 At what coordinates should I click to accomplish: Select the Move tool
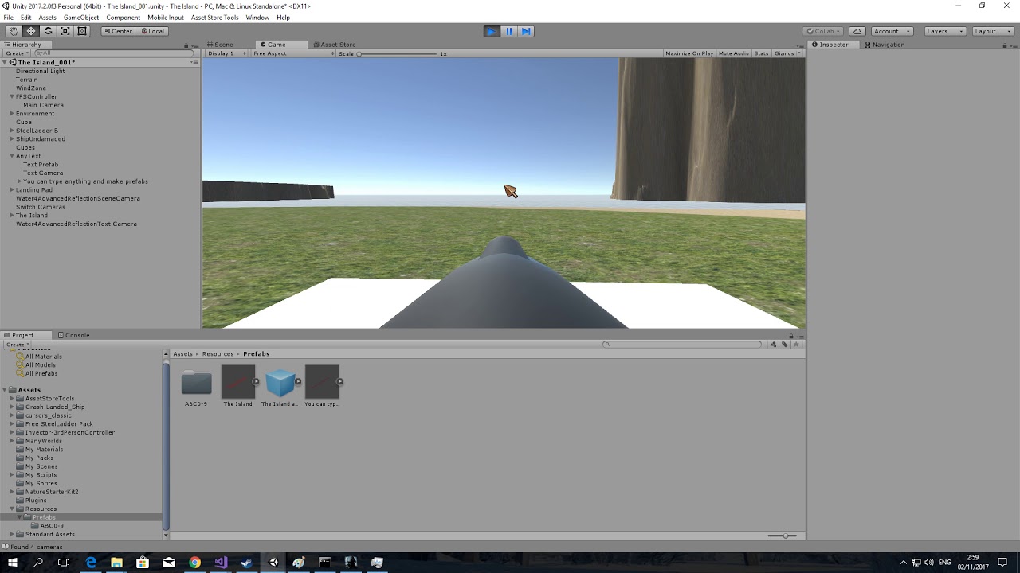(31, 31)
